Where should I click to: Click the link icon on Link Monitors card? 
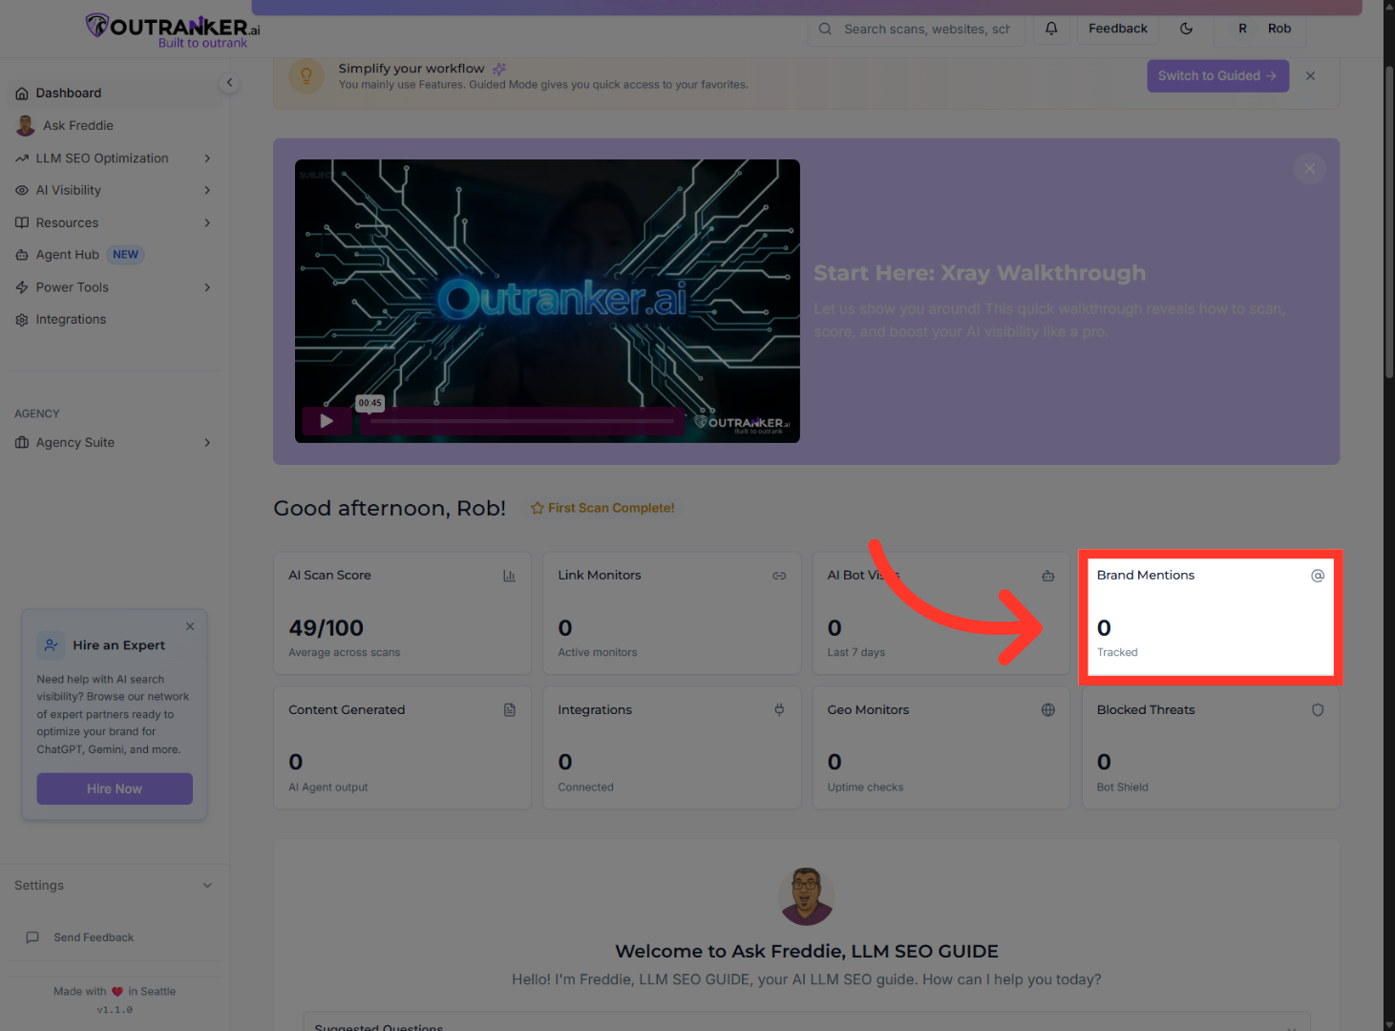pos(779,576)
